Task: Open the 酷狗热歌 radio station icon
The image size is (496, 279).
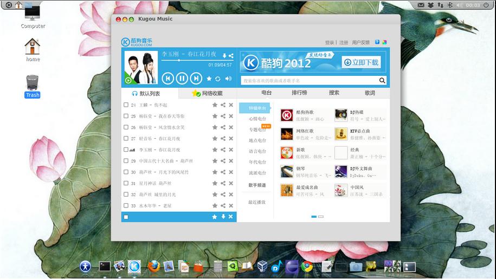Action: [x=287, y=115]
